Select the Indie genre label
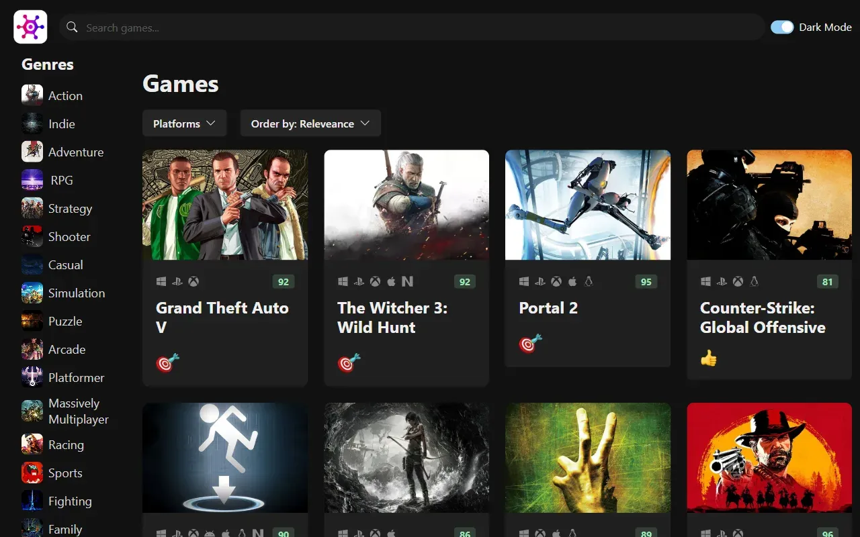The image size is (860, 537). pyautogui.click(x=62, y=124)
